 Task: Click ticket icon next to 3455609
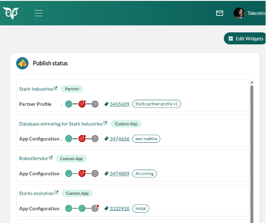pos(107,104)
